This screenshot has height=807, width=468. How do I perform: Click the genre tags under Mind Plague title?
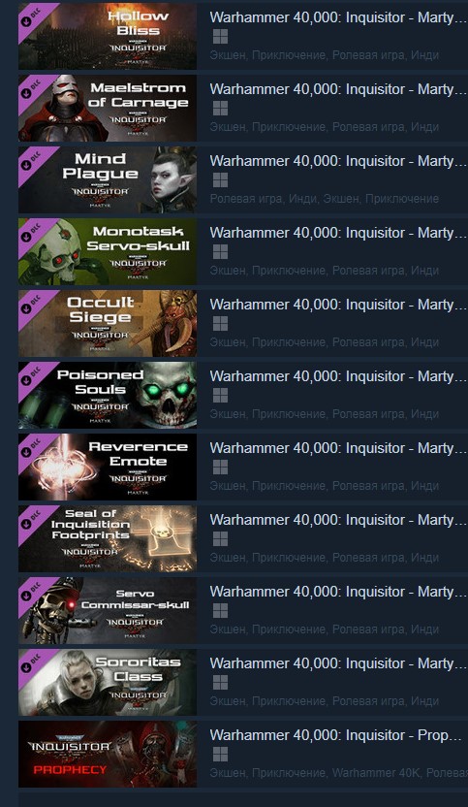(325, 199)
